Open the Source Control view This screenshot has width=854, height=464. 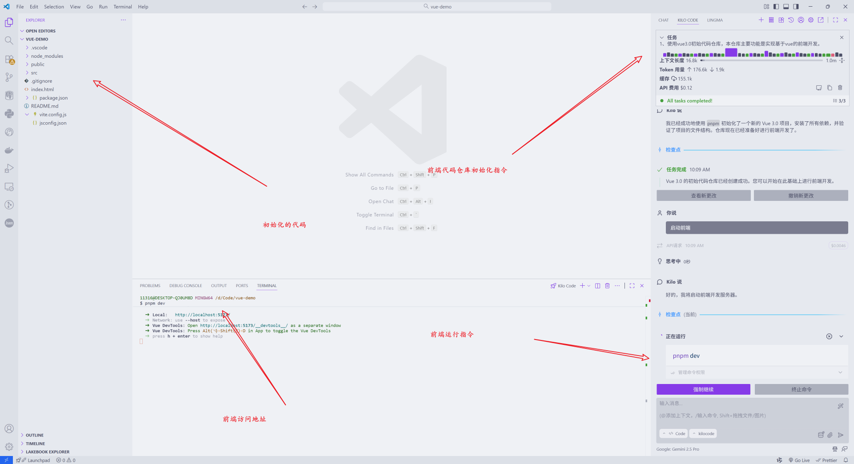[x=9, y=77]
